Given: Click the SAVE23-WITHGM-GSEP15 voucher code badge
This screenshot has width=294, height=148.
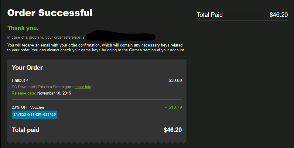Looking at the screenshot, I should (x=35, y=115).
